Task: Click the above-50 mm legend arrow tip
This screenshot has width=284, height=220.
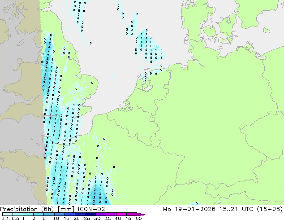Action: point(142,214)
